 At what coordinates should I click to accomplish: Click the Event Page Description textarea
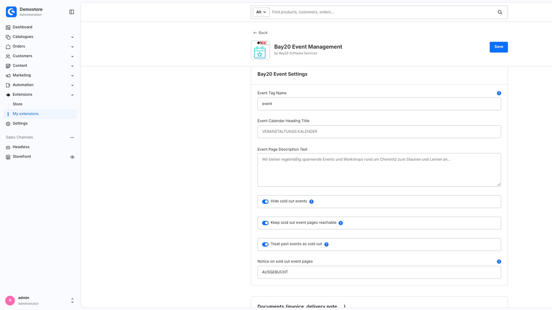pos(379,170)
